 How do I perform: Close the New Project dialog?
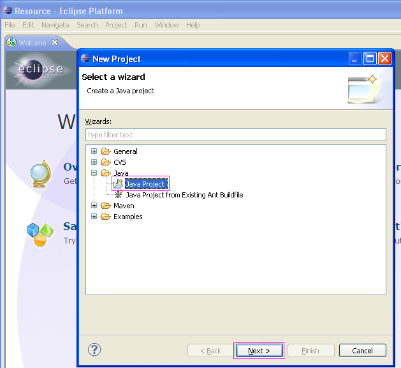click(x=384, y=59)
